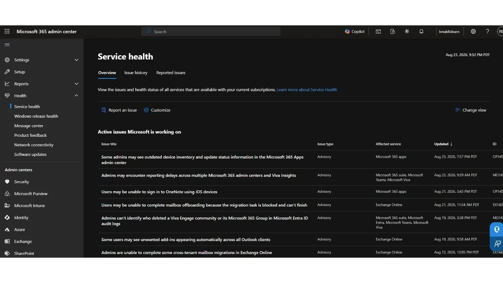Click the Customize gear icon

146,110
